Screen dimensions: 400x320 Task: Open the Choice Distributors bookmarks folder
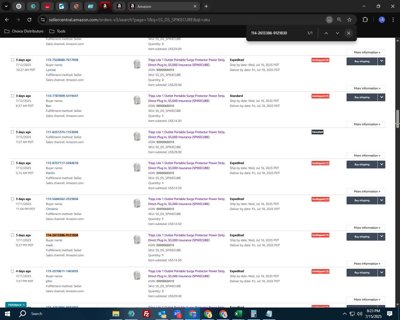(24, 31)
